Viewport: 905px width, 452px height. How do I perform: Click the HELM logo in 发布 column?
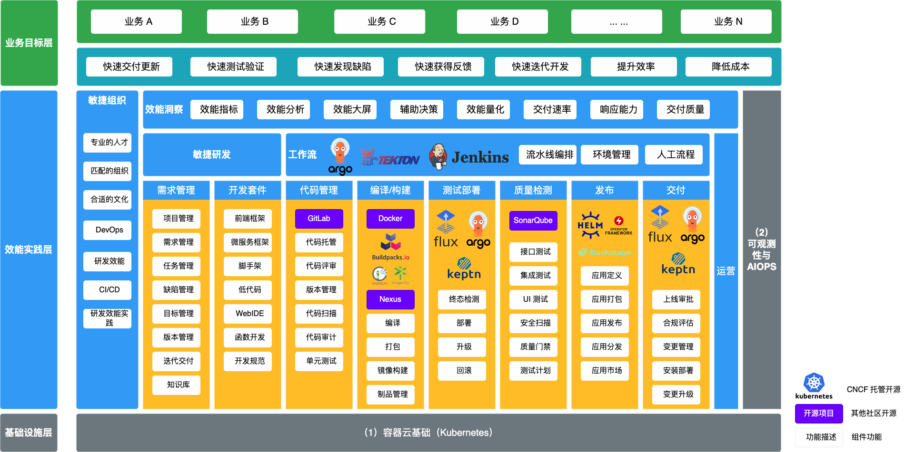pyautogui.click(x=590, y=225)
